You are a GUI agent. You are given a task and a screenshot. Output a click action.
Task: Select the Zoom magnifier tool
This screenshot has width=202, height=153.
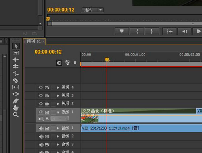tap(16, 115)
